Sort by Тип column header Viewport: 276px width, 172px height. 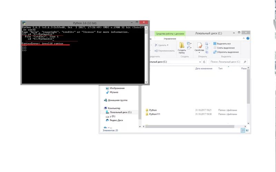pyautogui.click(x=220, y=68)
